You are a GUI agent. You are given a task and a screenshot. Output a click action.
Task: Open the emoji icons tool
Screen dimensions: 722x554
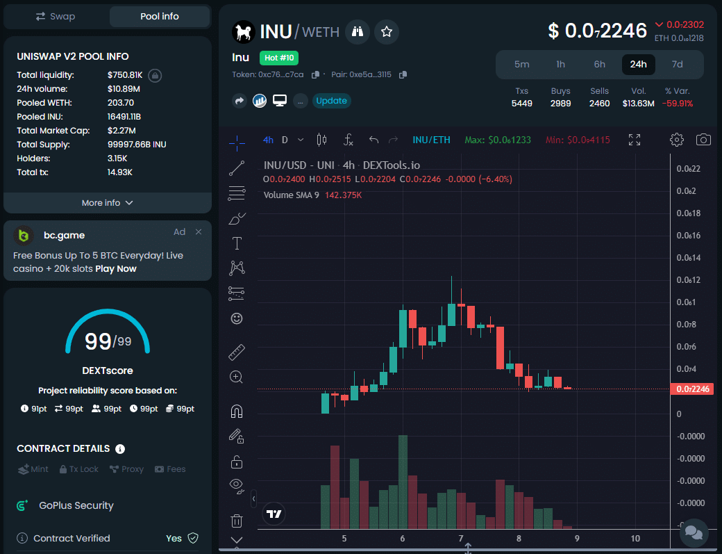237,318
